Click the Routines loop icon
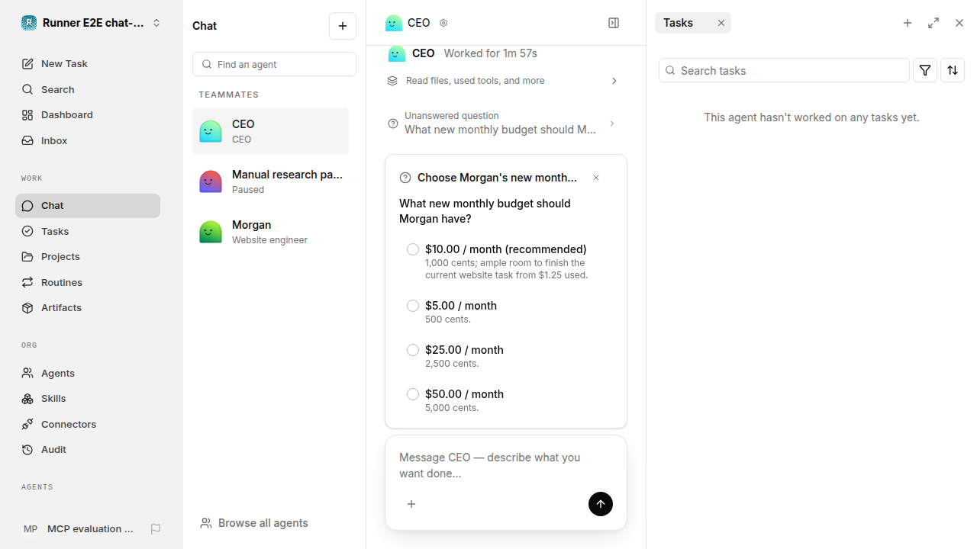Image resolution: width=977 pixels, height=549 pixels. click(x=27, y=282)
